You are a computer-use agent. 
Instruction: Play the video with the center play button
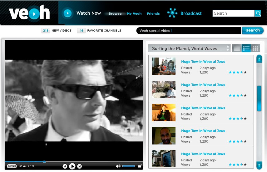(72, 166)
